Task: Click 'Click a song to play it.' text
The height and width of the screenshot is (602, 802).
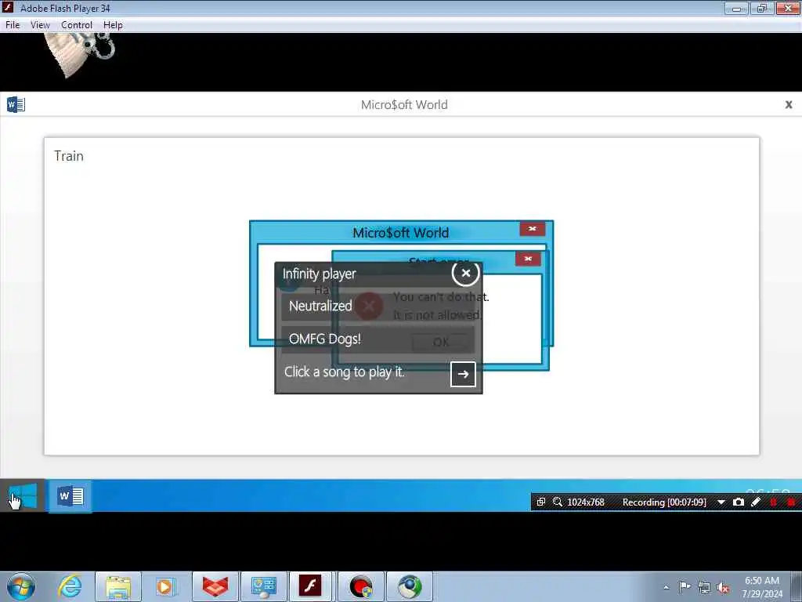Action: pyautogui.click(x=345, y=372)
